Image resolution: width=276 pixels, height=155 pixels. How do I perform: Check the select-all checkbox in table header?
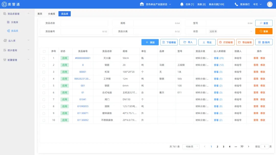point(44,51)
